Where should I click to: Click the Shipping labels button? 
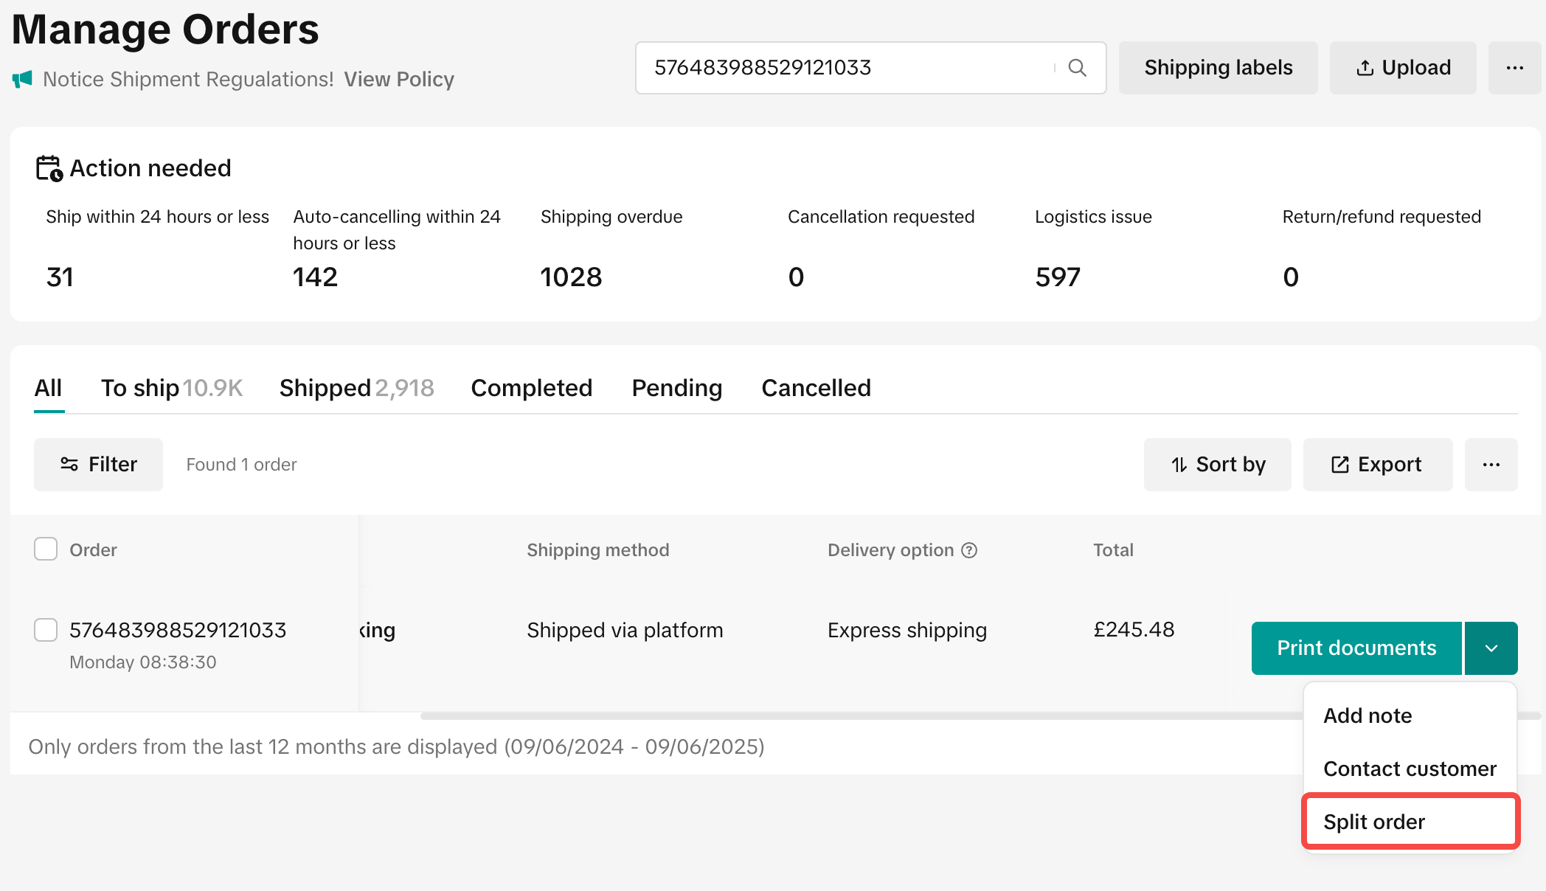[x=1218, y=68]
